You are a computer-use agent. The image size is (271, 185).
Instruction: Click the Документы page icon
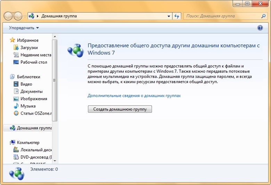click(16, 91)
